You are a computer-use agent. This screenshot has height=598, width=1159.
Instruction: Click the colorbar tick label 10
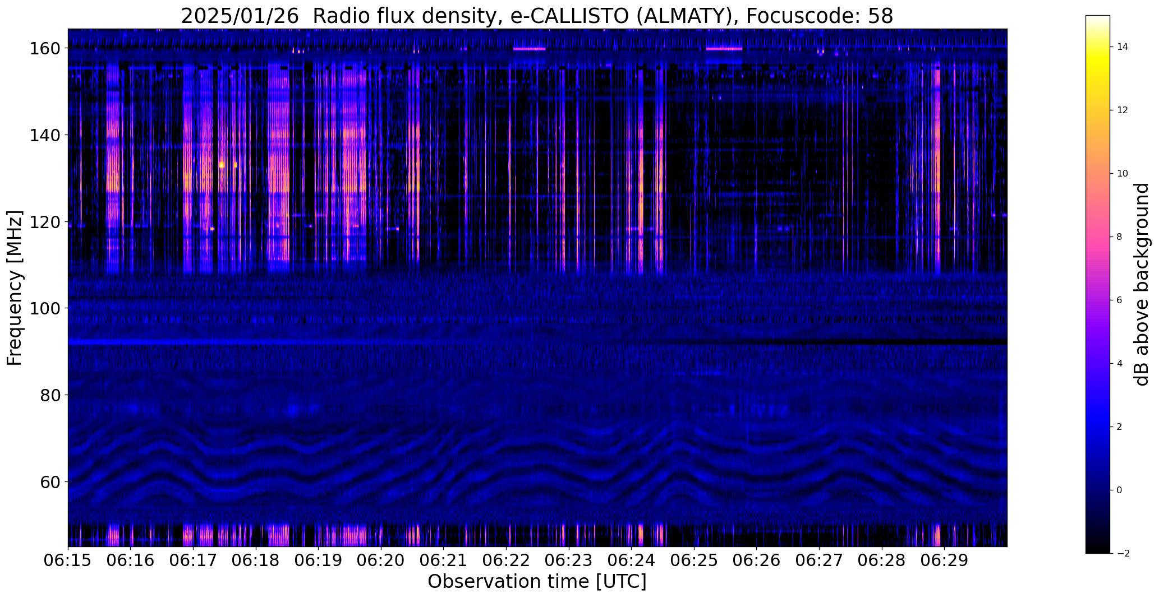1123,174
